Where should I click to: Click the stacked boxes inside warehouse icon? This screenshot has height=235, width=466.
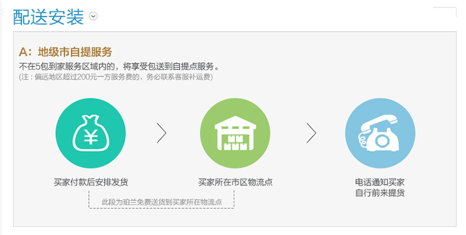coord(235,142)
